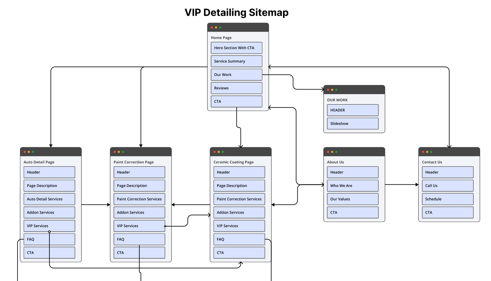The width and height of the screenshot is (491, 281).
Task: Click the green dot on OUR WORK window
Action: 336,90
